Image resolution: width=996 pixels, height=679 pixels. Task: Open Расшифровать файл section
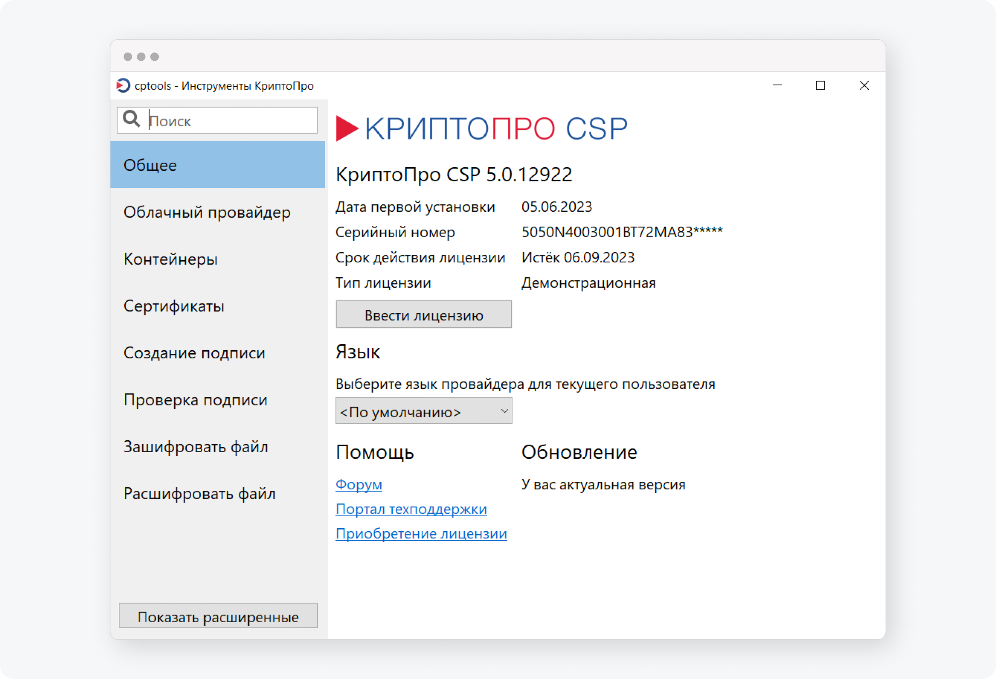tap(218, 493)
